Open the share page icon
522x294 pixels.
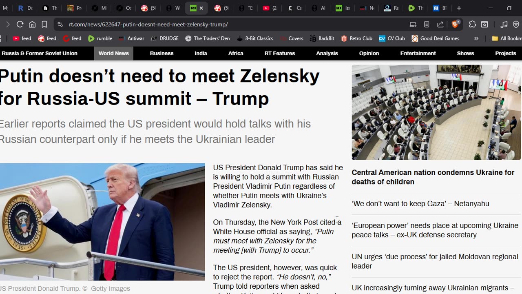click(440, 24)
